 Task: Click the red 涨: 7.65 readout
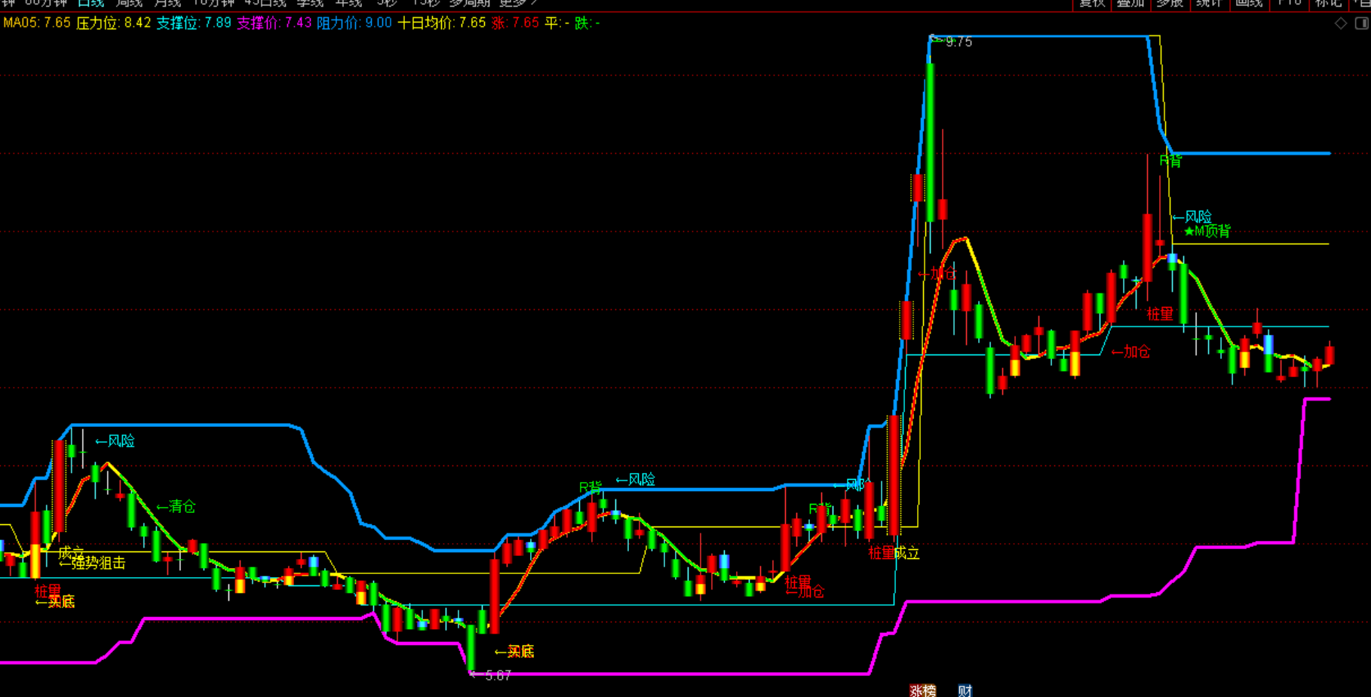[x=515, y=23]
